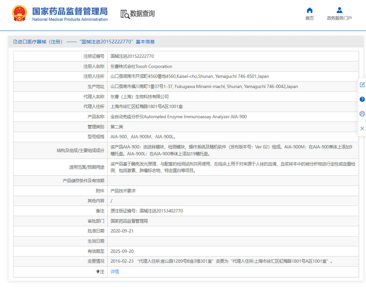Click 首页 label in header
The width and height of the screenshot is (366, 288).
[309, 18]
